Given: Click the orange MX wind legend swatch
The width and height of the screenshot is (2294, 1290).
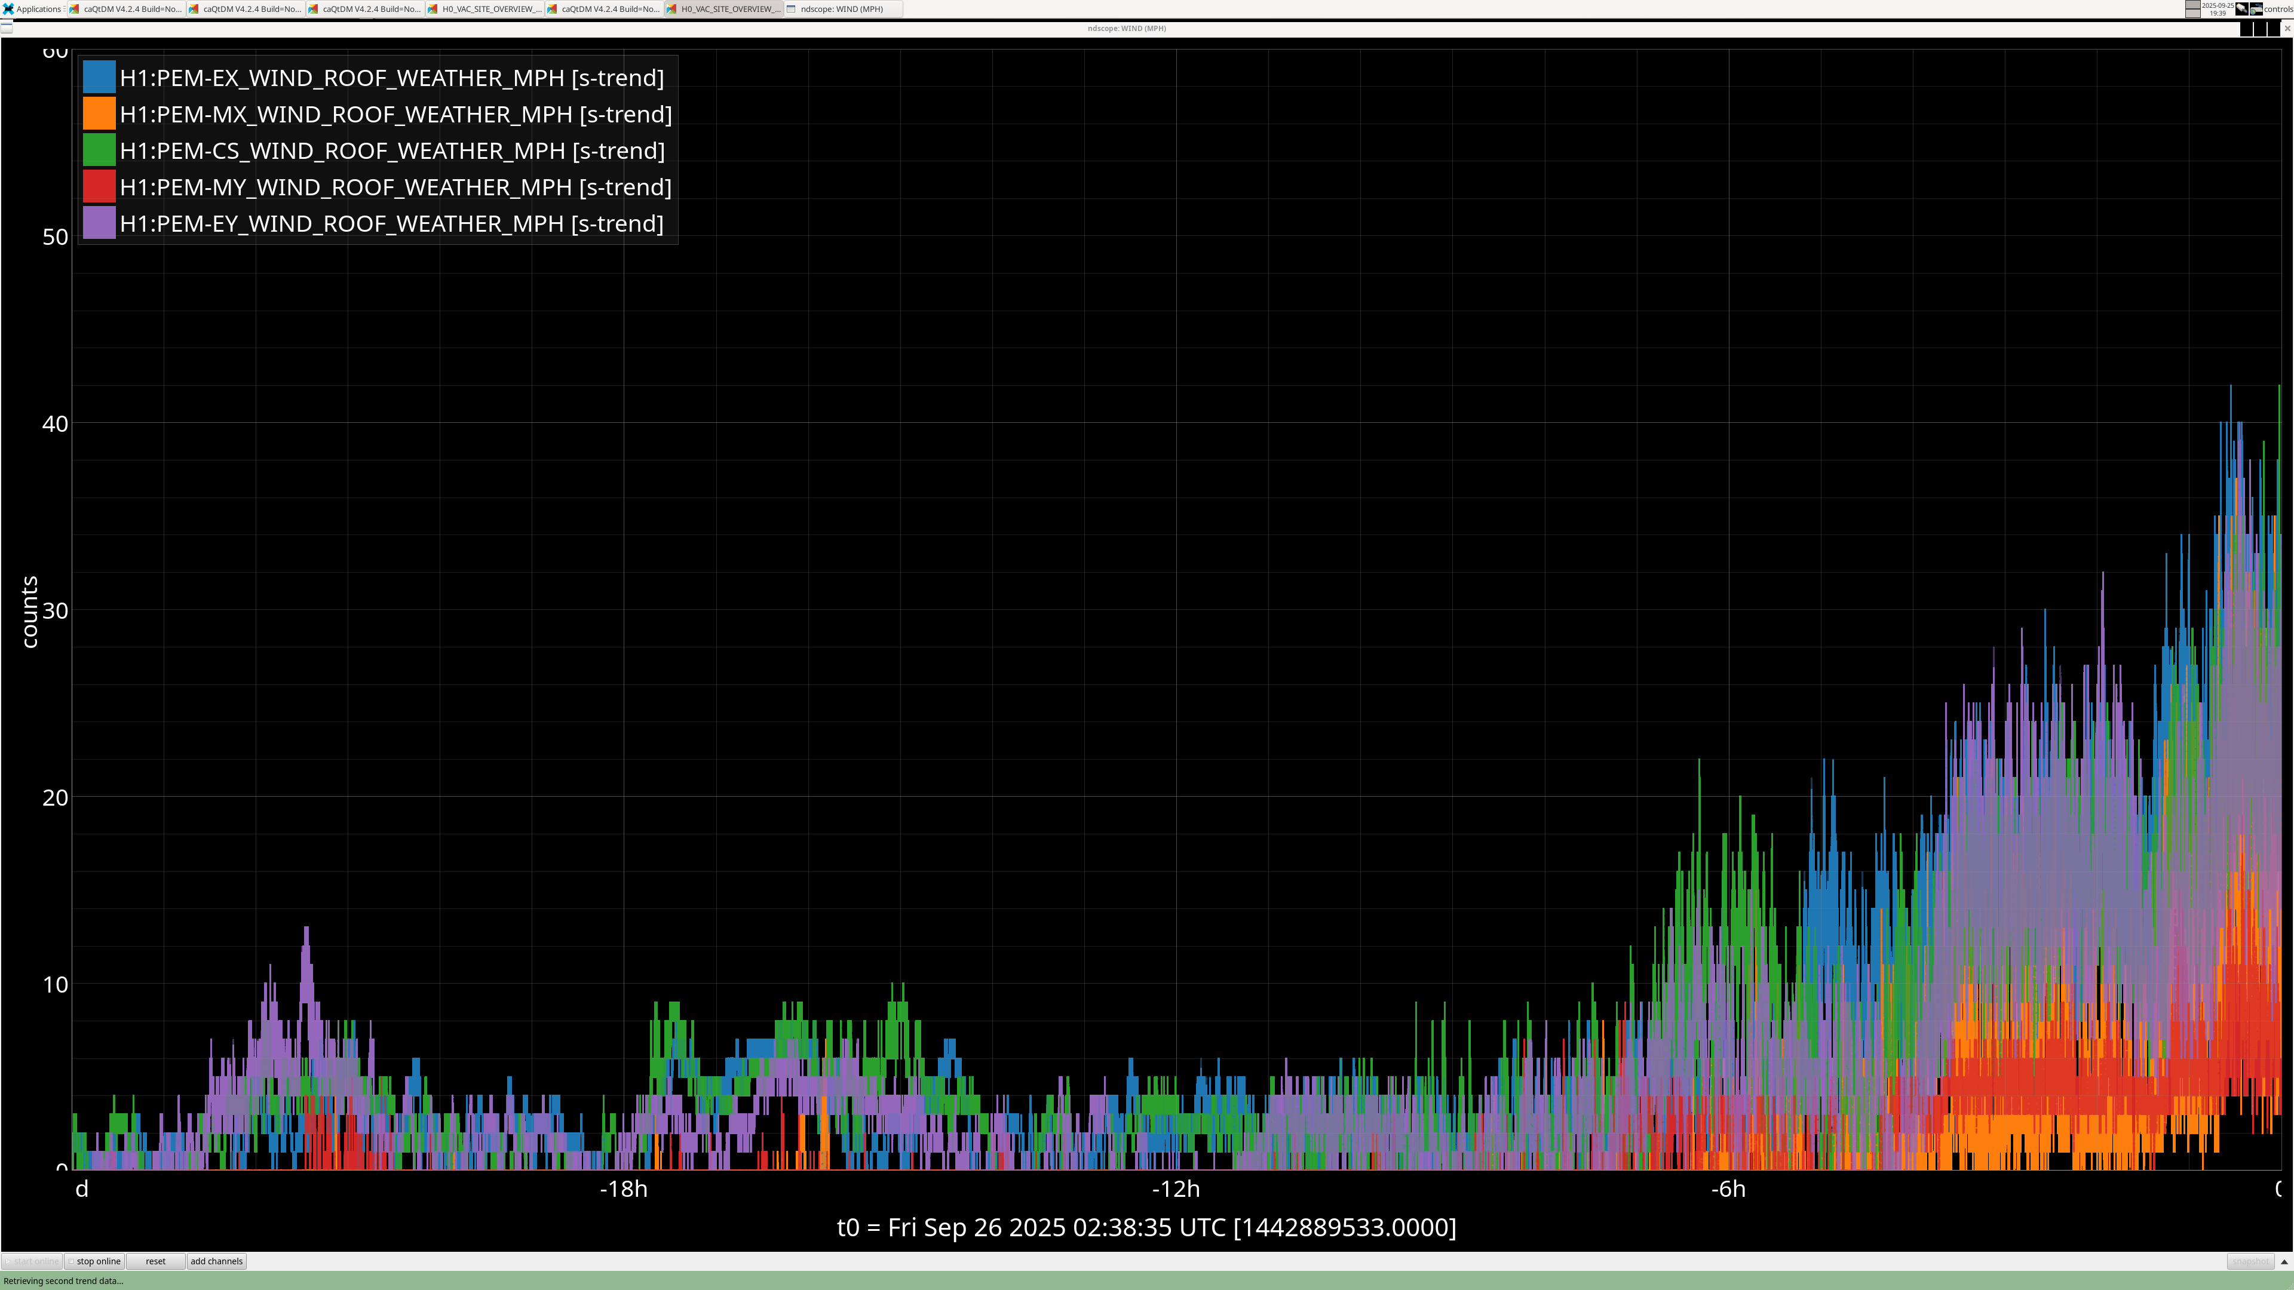Looking at the screenshot, I should [x=99, y=114].
